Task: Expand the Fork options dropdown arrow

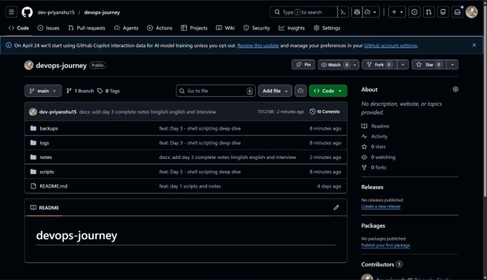Action: click(402, 64)
